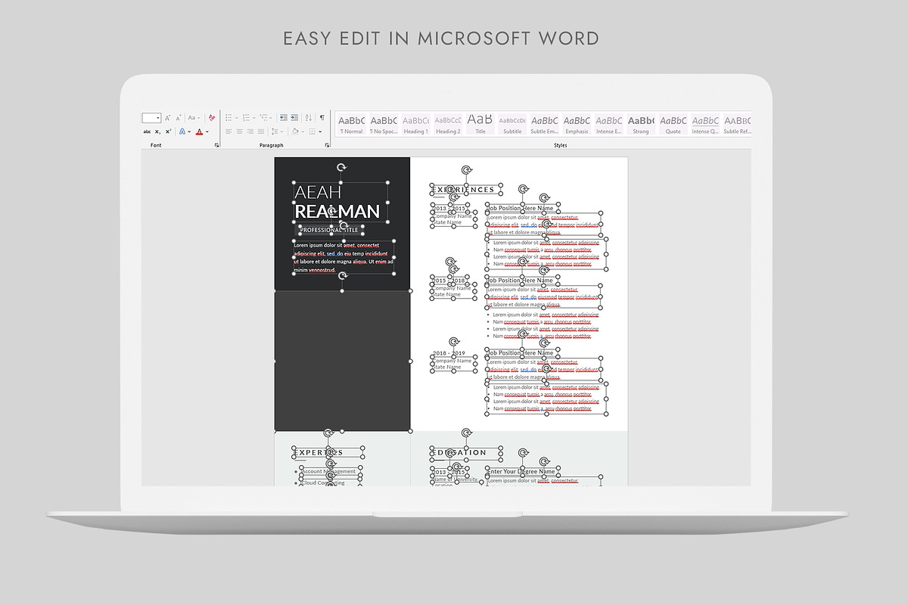
Task: Toggle Show/Hide paragraph marks
Action: (322, 117)
